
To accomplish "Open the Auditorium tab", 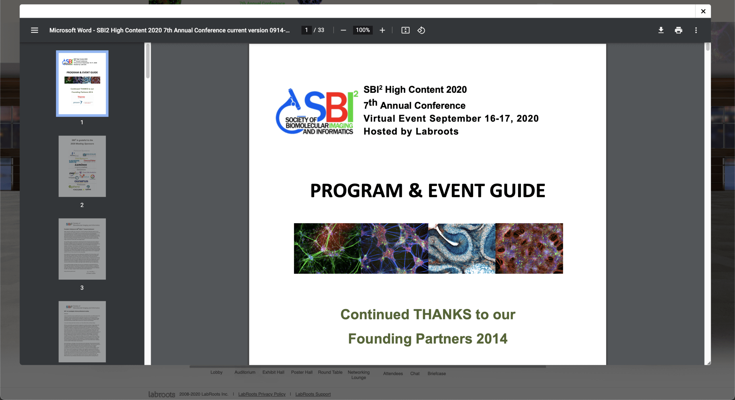I will (245, 372).
